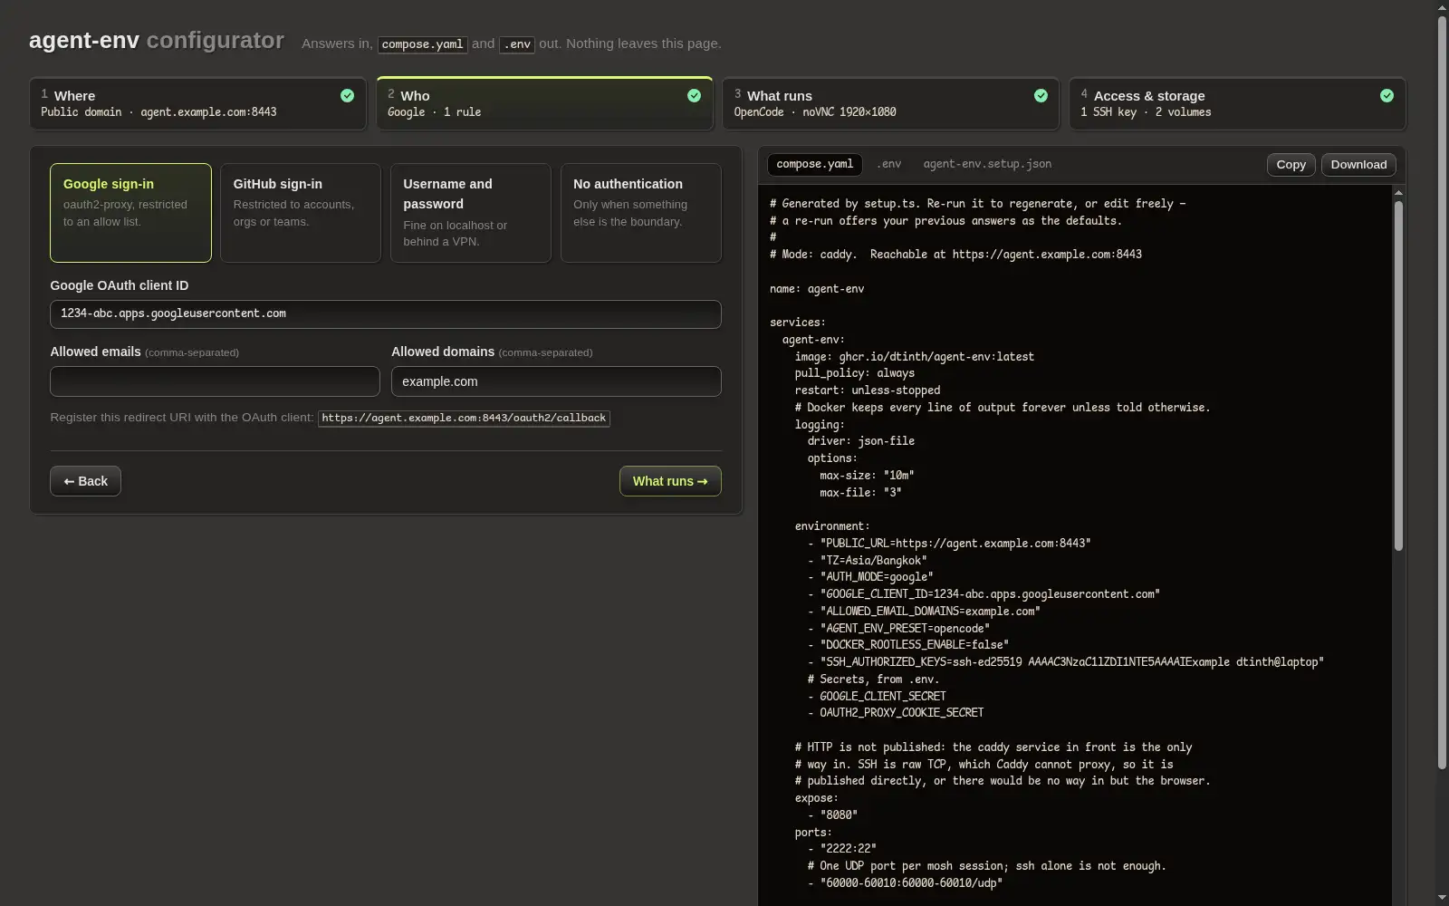Screen dimensions: 1449x906
Task: Click the What runs next button
Action: (670, 481)
